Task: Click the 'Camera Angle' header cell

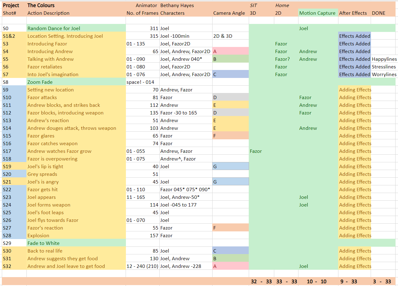Action: [230, 13]
